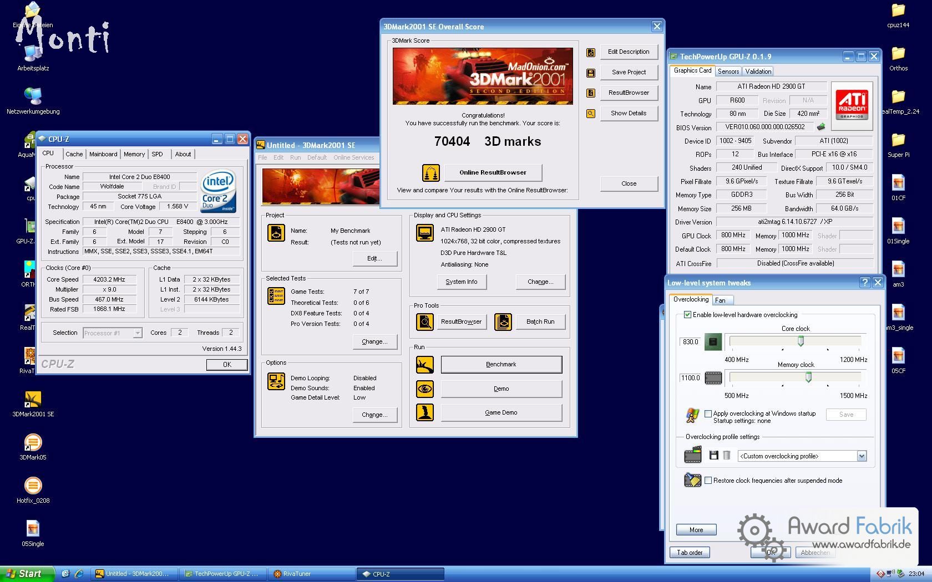
Task: Click Change button under Options section
Action: point(374,415)
